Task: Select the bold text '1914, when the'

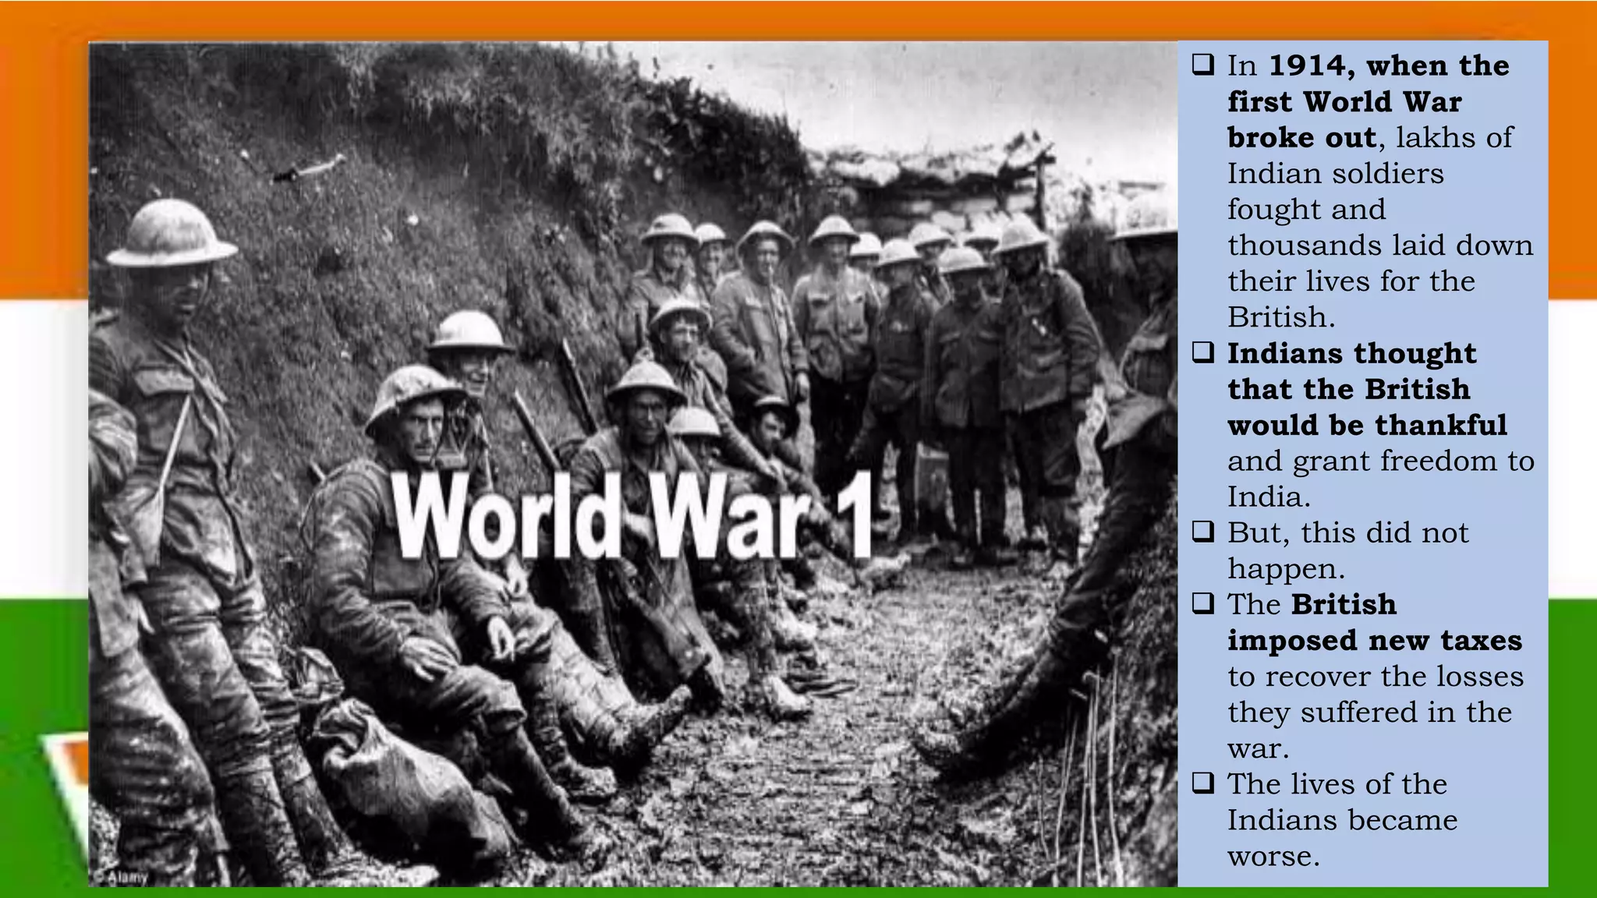Action: coord(1389,65)
